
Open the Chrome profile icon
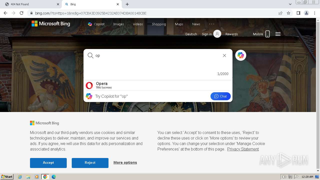[x=306, y=13]
